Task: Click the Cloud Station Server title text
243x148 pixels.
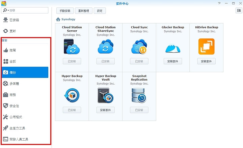Action: point(72,29)
